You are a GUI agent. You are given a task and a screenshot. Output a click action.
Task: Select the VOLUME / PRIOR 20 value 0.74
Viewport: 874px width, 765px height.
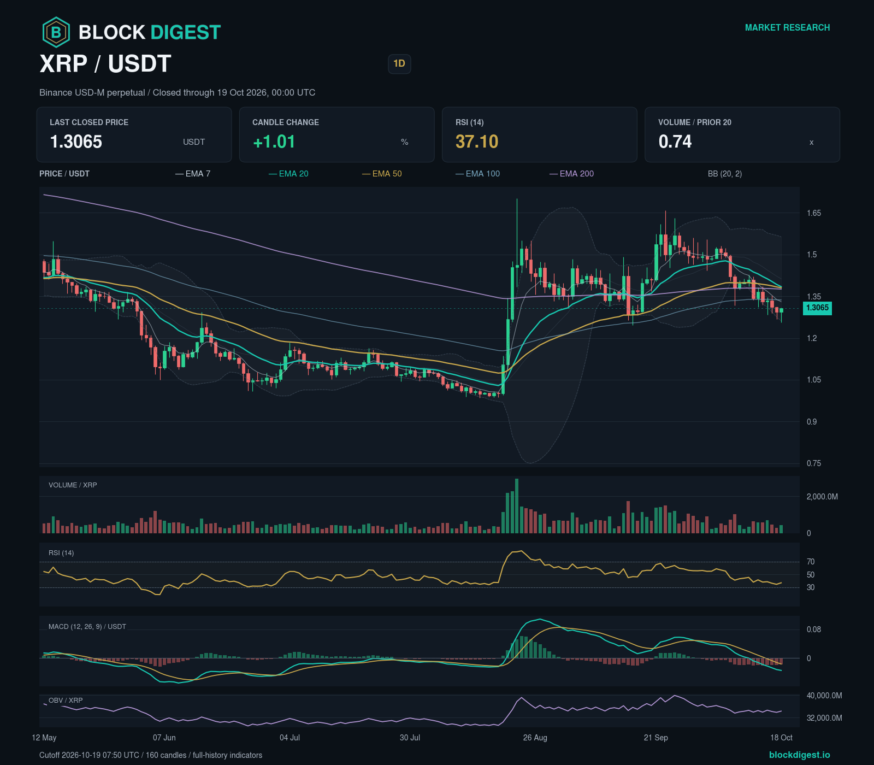pyautogui.click(x=675, y=142)
